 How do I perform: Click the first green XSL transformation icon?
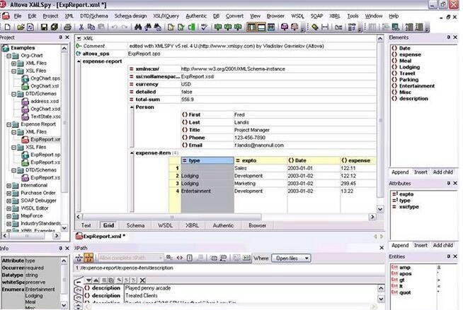click(218, 27)
